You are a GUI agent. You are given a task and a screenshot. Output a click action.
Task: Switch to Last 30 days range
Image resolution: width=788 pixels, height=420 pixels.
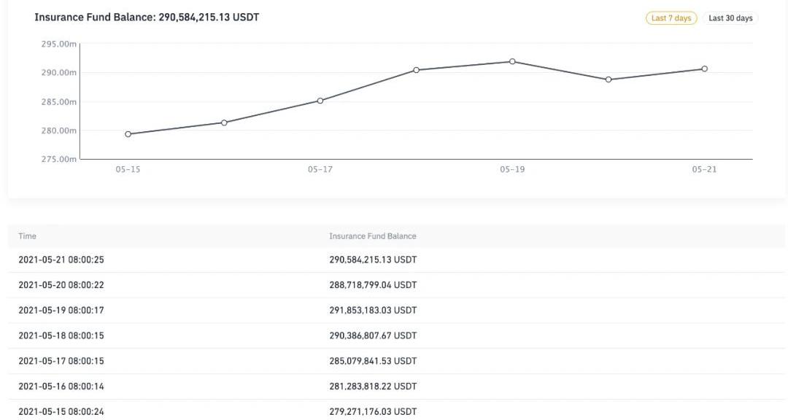[x=730, y=18]
